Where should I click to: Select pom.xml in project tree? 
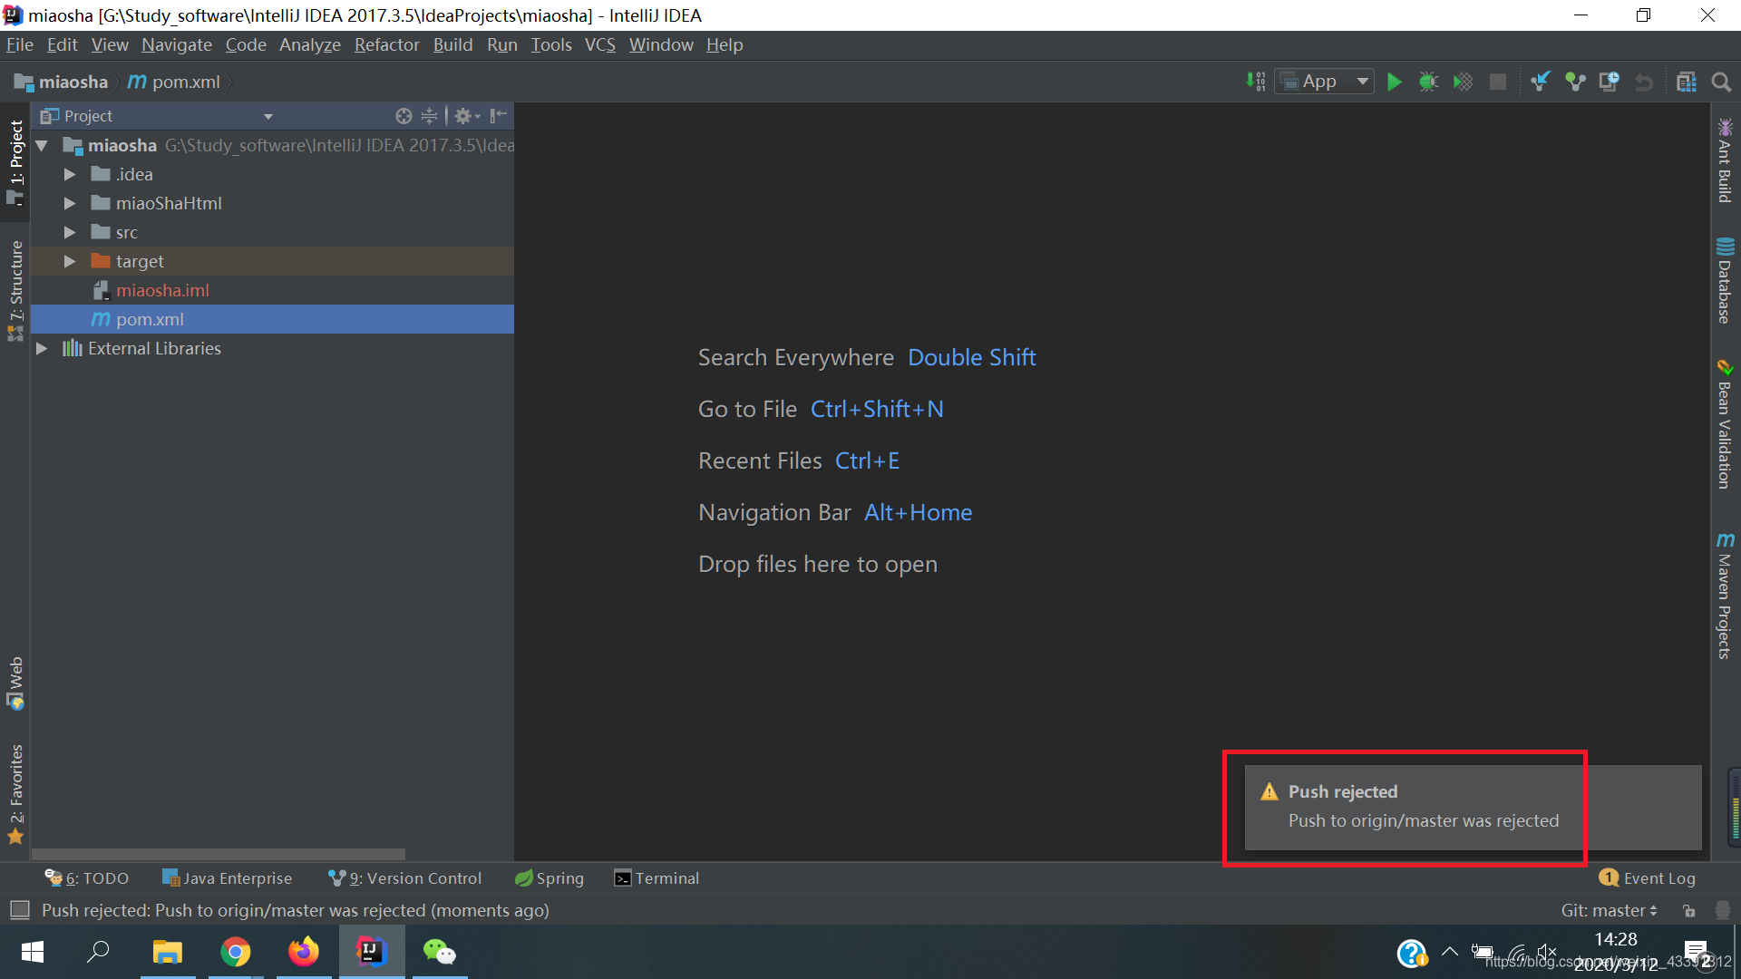(x=272, y=319)
